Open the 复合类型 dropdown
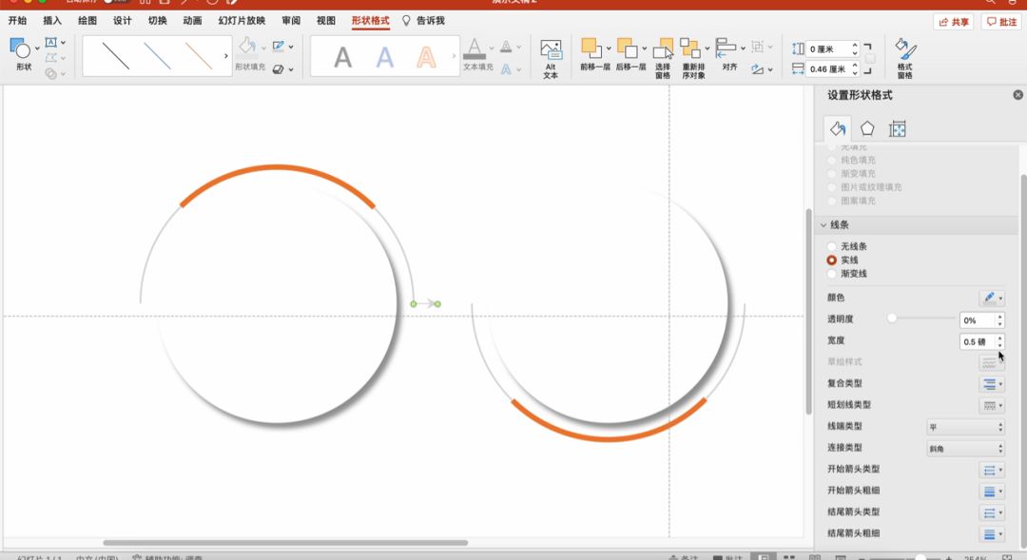This screenshot has height=560, width=1027. tap(992, 384)
